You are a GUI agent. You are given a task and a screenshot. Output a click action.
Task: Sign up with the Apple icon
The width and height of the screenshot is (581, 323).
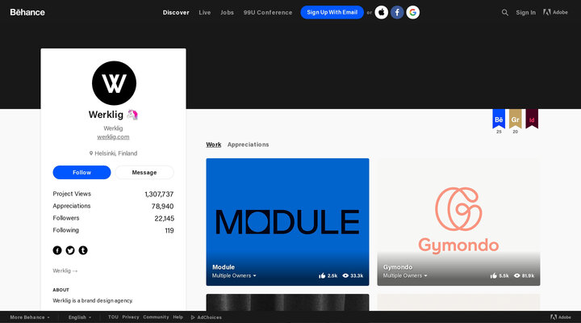coord(382,12)
